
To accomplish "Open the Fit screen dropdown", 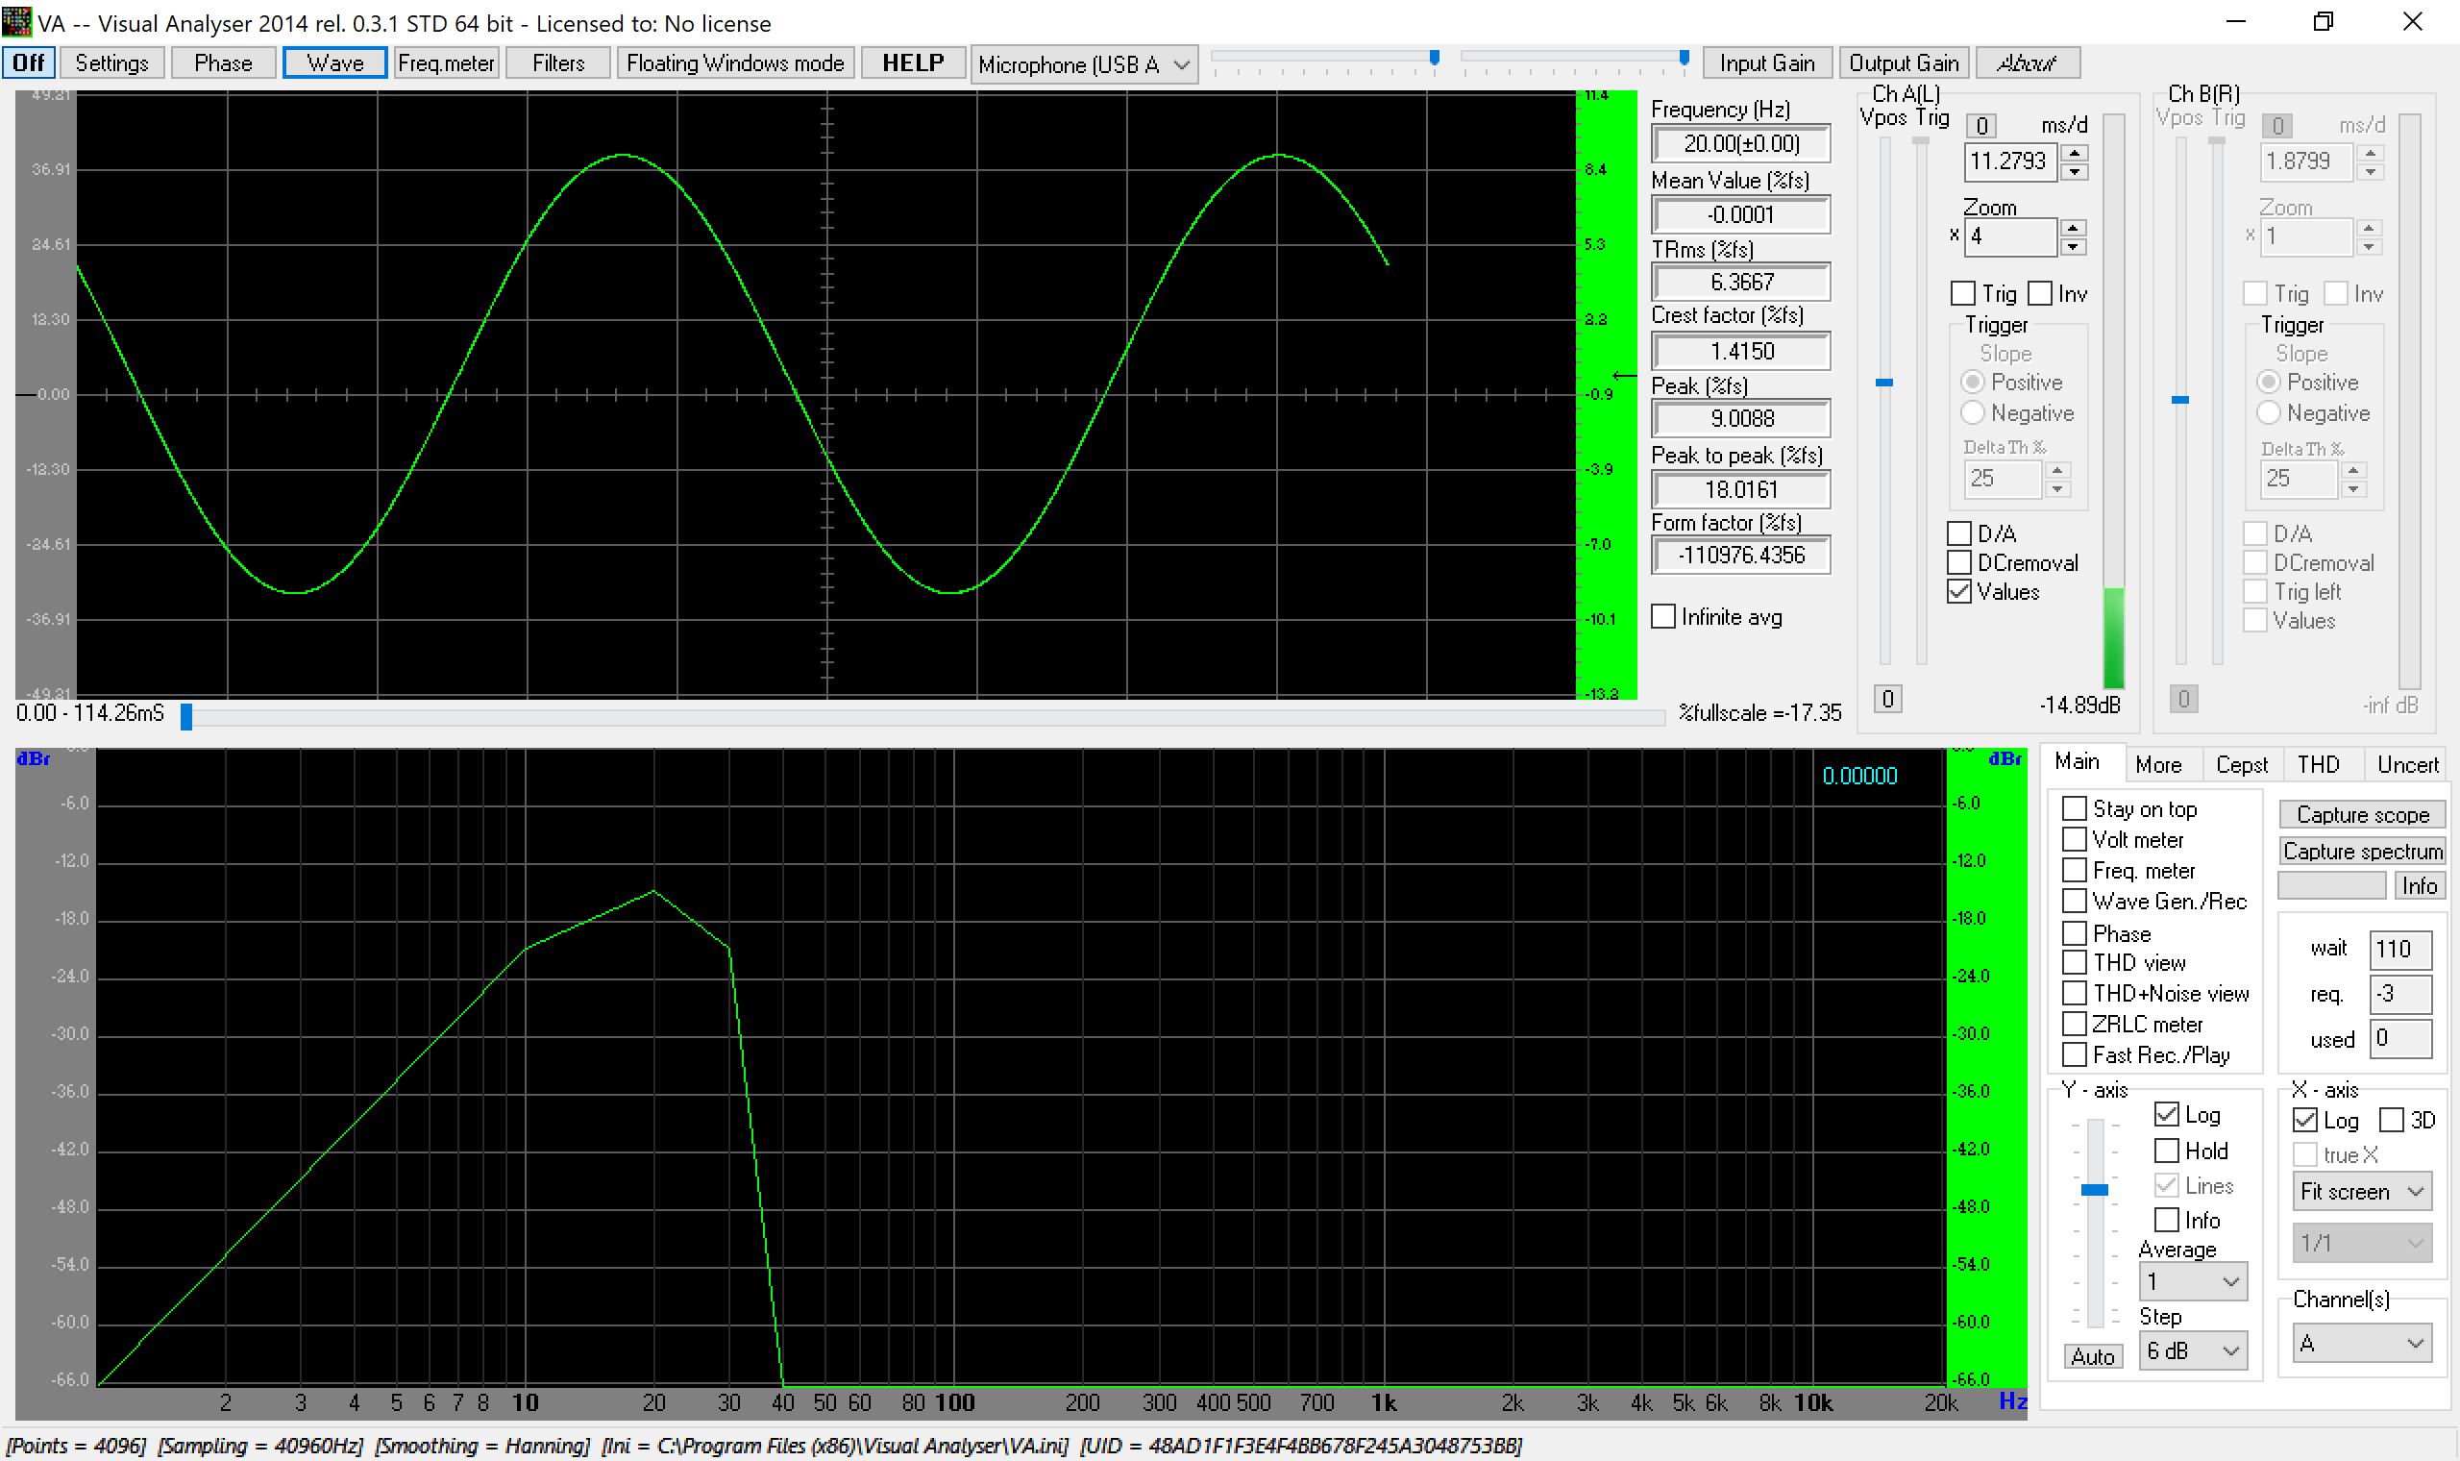I will click(2362, 1191).
